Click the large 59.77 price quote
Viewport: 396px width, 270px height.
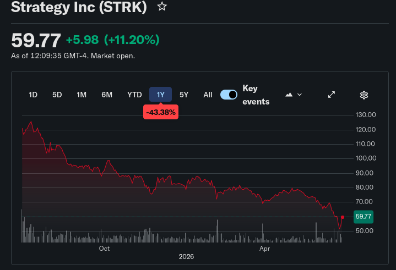coord(36,40)
